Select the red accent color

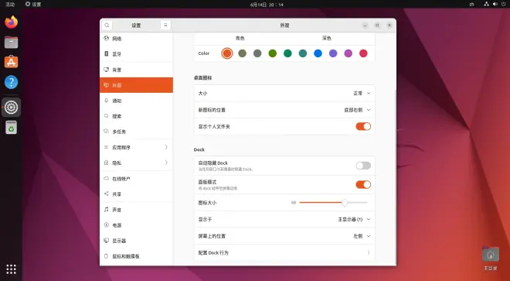(363, 53)
